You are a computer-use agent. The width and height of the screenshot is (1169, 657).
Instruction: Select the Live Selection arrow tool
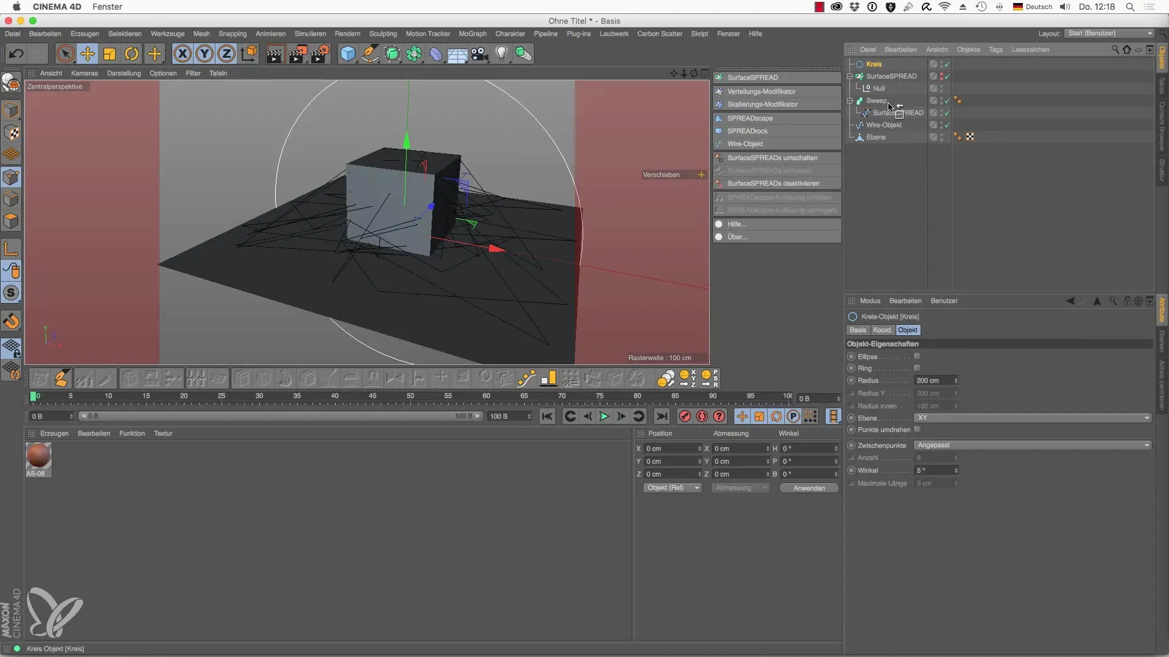65,54
